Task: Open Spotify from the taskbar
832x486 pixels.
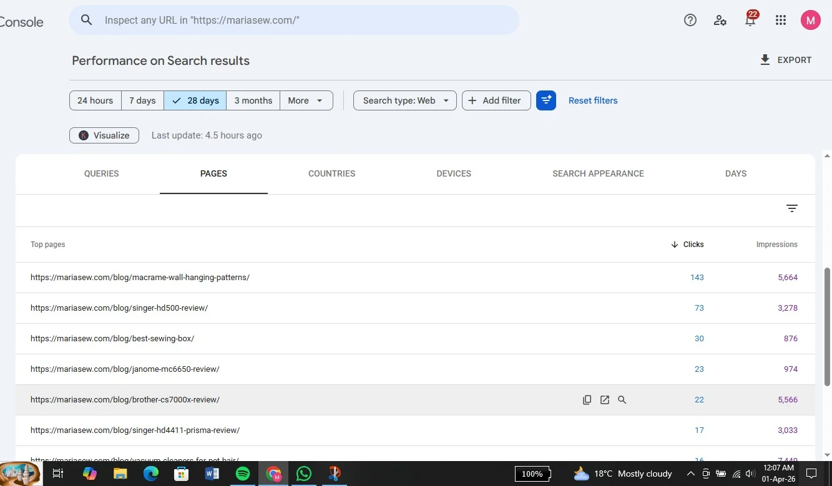Action: [243, 474]
